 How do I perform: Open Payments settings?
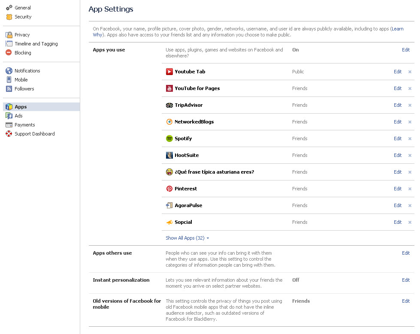click(24, 125)
